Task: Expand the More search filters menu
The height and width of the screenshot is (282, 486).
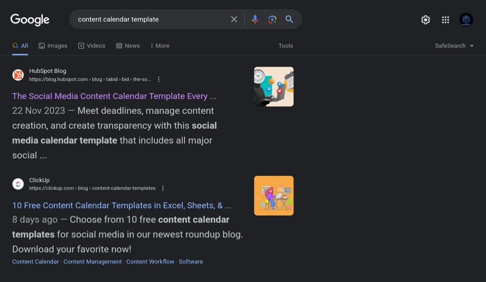Action: [160, 46]
